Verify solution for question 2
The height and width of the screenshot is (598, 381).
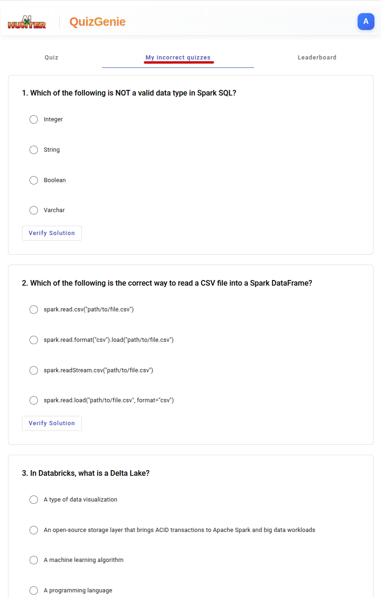coord(51,423)
